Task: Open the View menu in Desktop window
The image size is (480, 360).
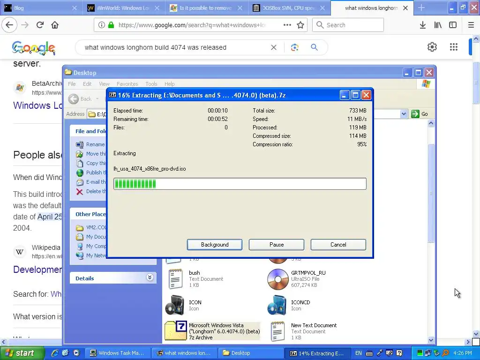Action: [104, 84]
